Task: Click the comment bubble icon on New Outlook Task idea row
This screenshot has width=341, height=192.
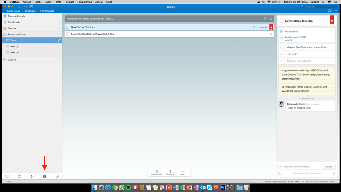Action: coord(254,27)
